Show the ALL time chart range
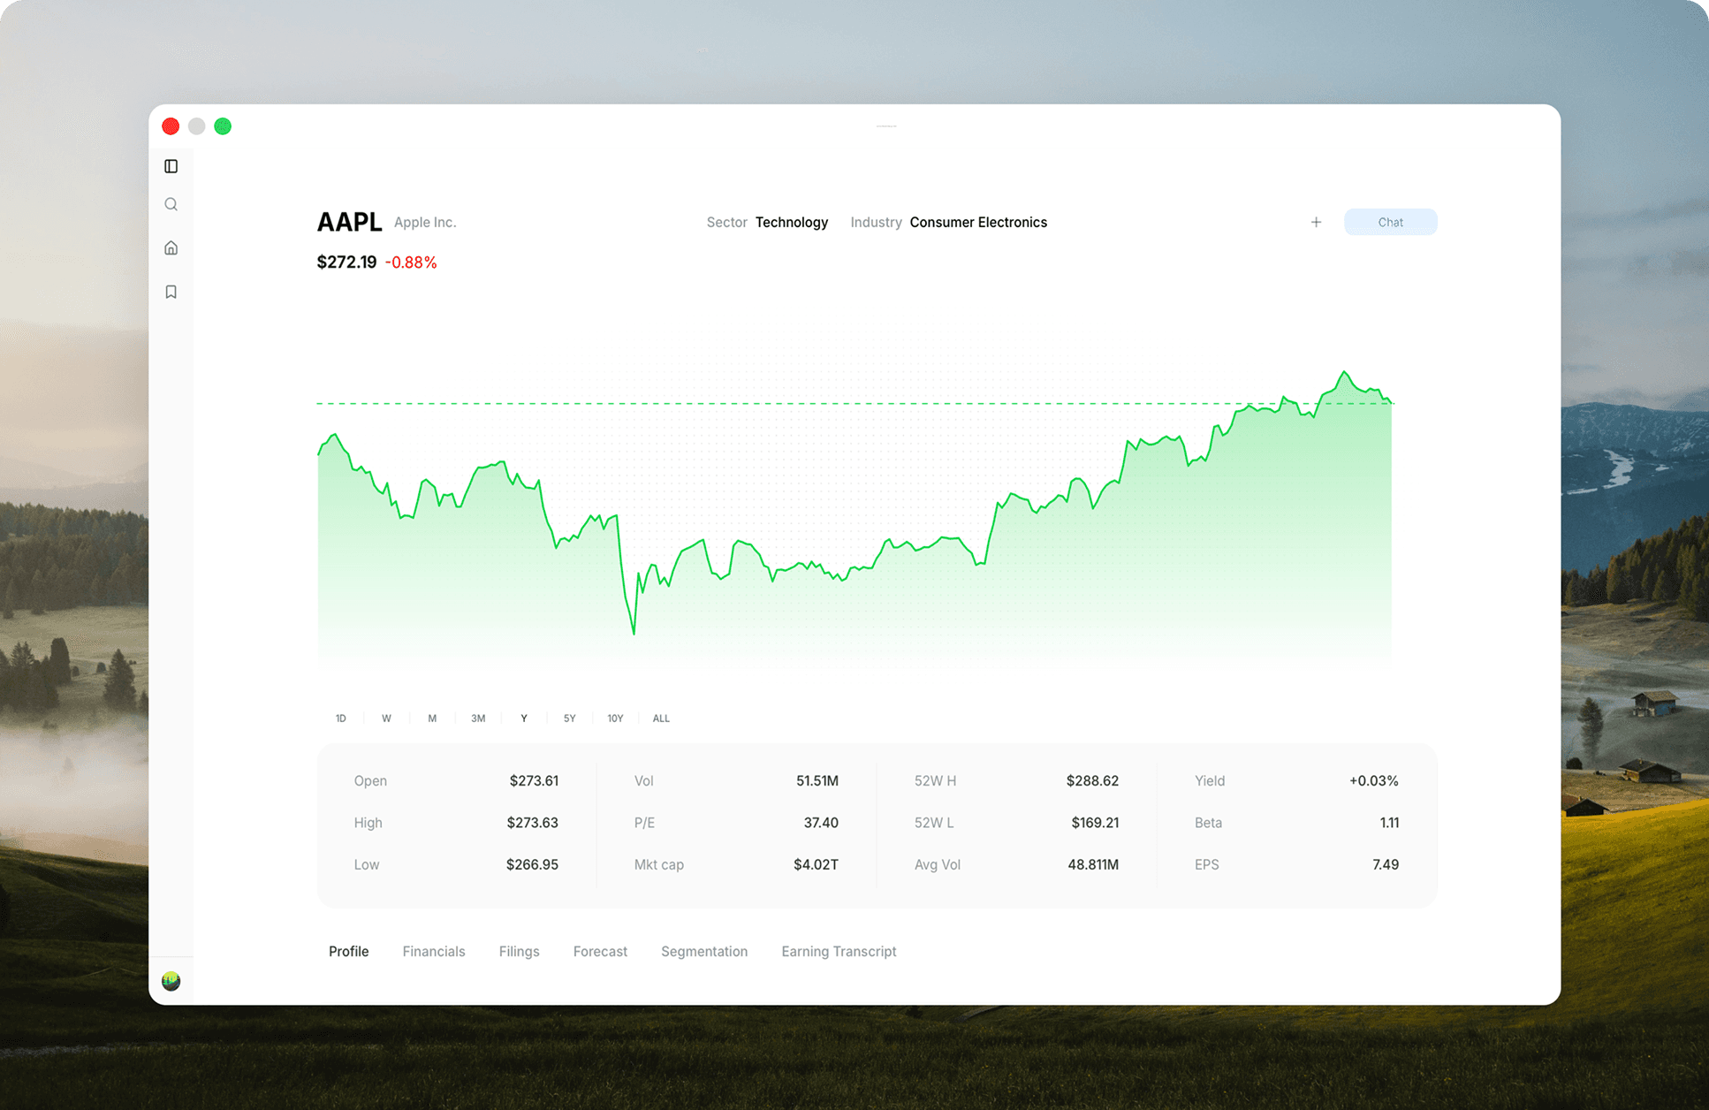This screenshot has height=1110, width=1709. pos(661,718)
